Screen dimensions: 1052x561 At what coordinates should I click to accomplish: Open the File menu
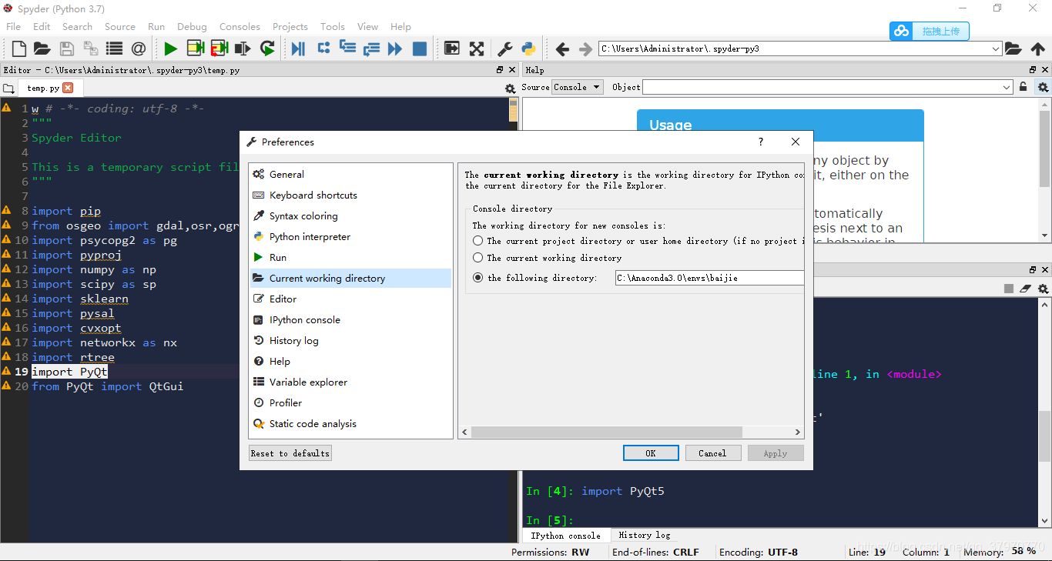[x=14, y=26]
